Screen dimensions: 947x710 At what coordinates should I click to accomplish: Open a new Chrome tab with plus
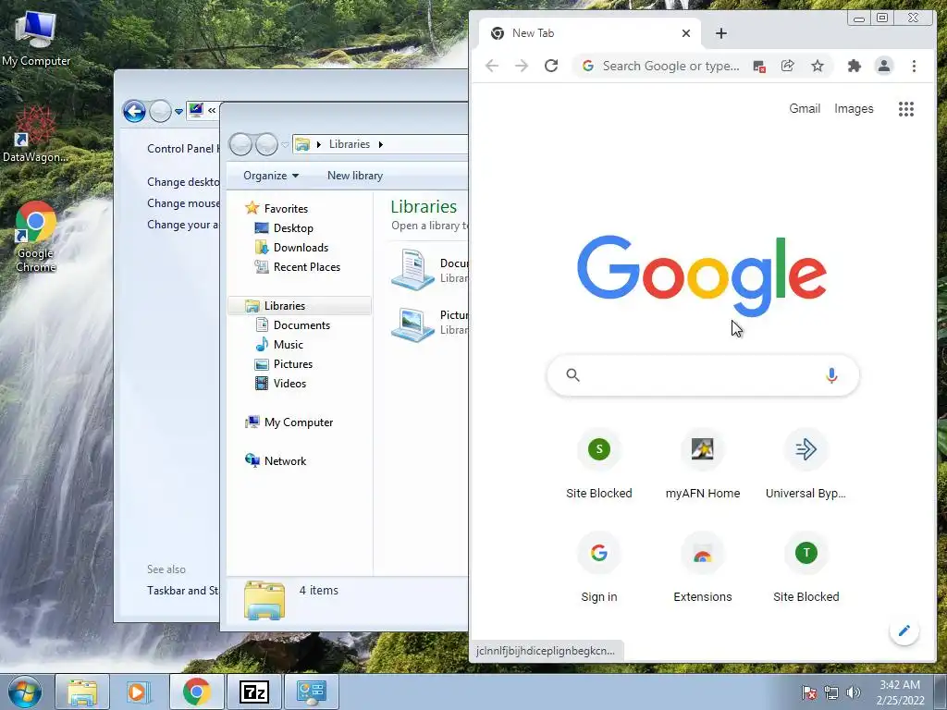click(721, 33)
